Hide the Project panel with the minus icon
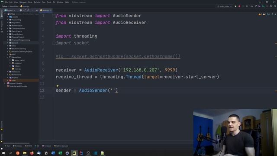This screenshot has width=277, height=156. 36,10
